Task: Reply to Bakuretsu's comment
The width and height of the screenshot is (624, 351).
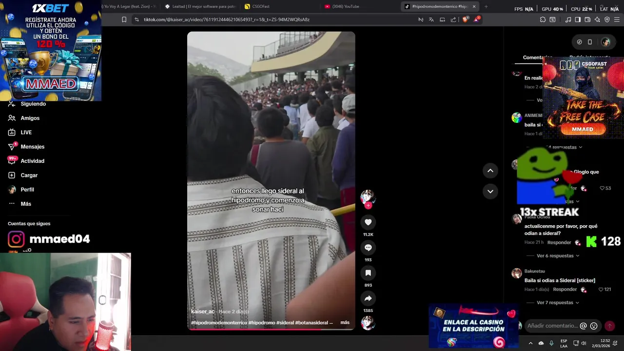Action: coord(565,289)
